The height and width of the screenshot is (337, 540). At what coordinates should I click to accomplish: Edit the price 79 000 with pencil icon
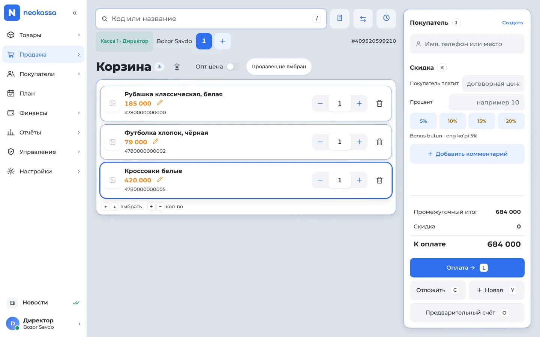[x=156, y=142]
